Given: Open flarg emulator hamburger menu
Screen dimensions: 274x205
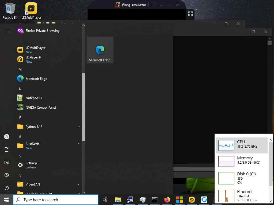Looking at the screenshot, I should 153,5.
